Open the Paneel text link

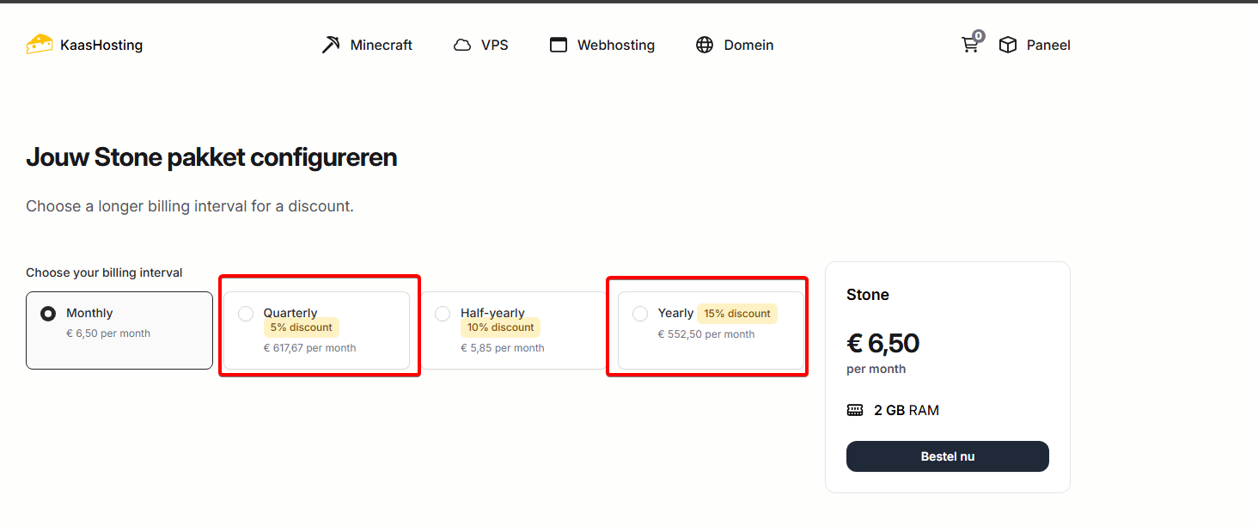[1048, 45]
